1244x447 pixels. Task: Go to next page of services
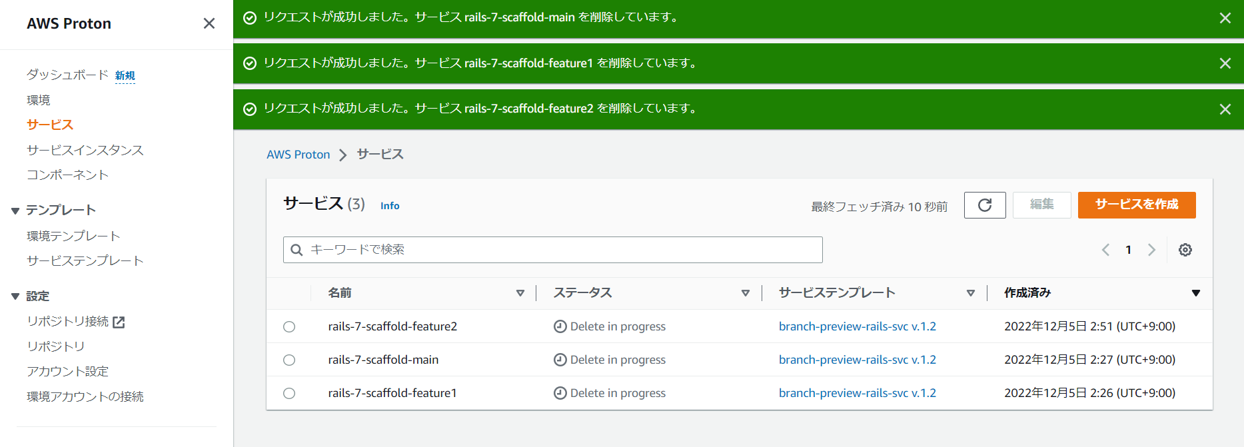tap(1151, 250)
